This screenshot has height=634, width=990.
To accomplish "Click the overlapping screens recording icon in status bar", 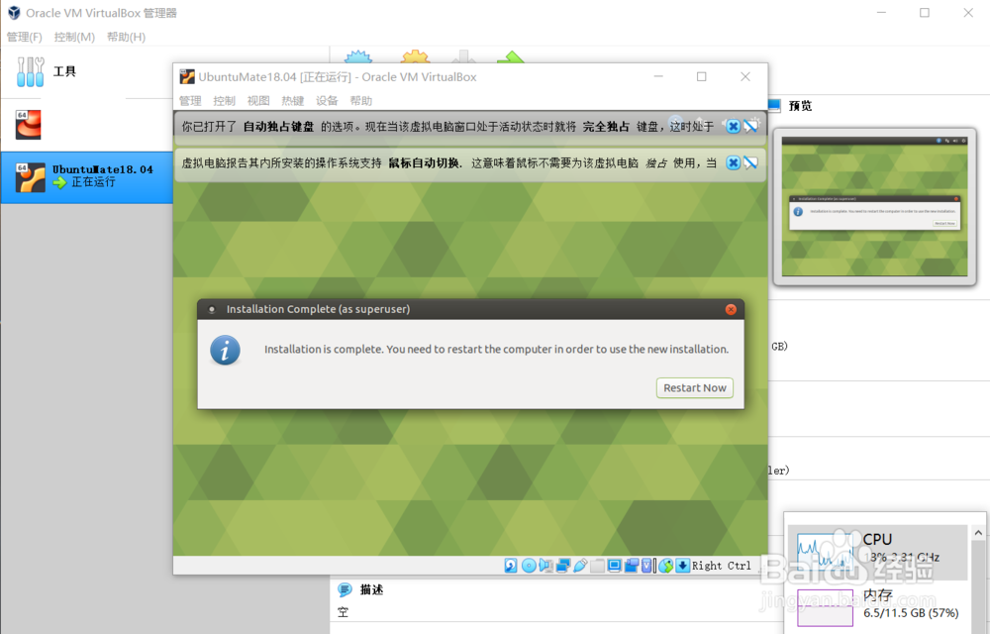I will pyautogui.click(x=632, y=566).
